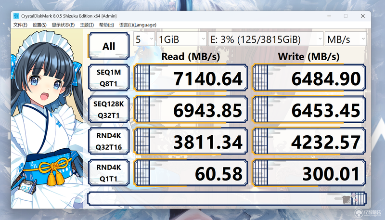The image size is (385, 220).
Task: Maximize the CrystalDiskMark window
Action: coord(346,16)
